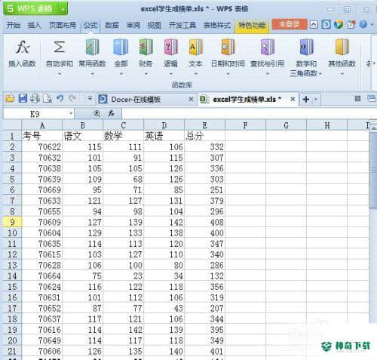Expand the Other Functions (其他函数) dropdown arrow

(342, 74)
